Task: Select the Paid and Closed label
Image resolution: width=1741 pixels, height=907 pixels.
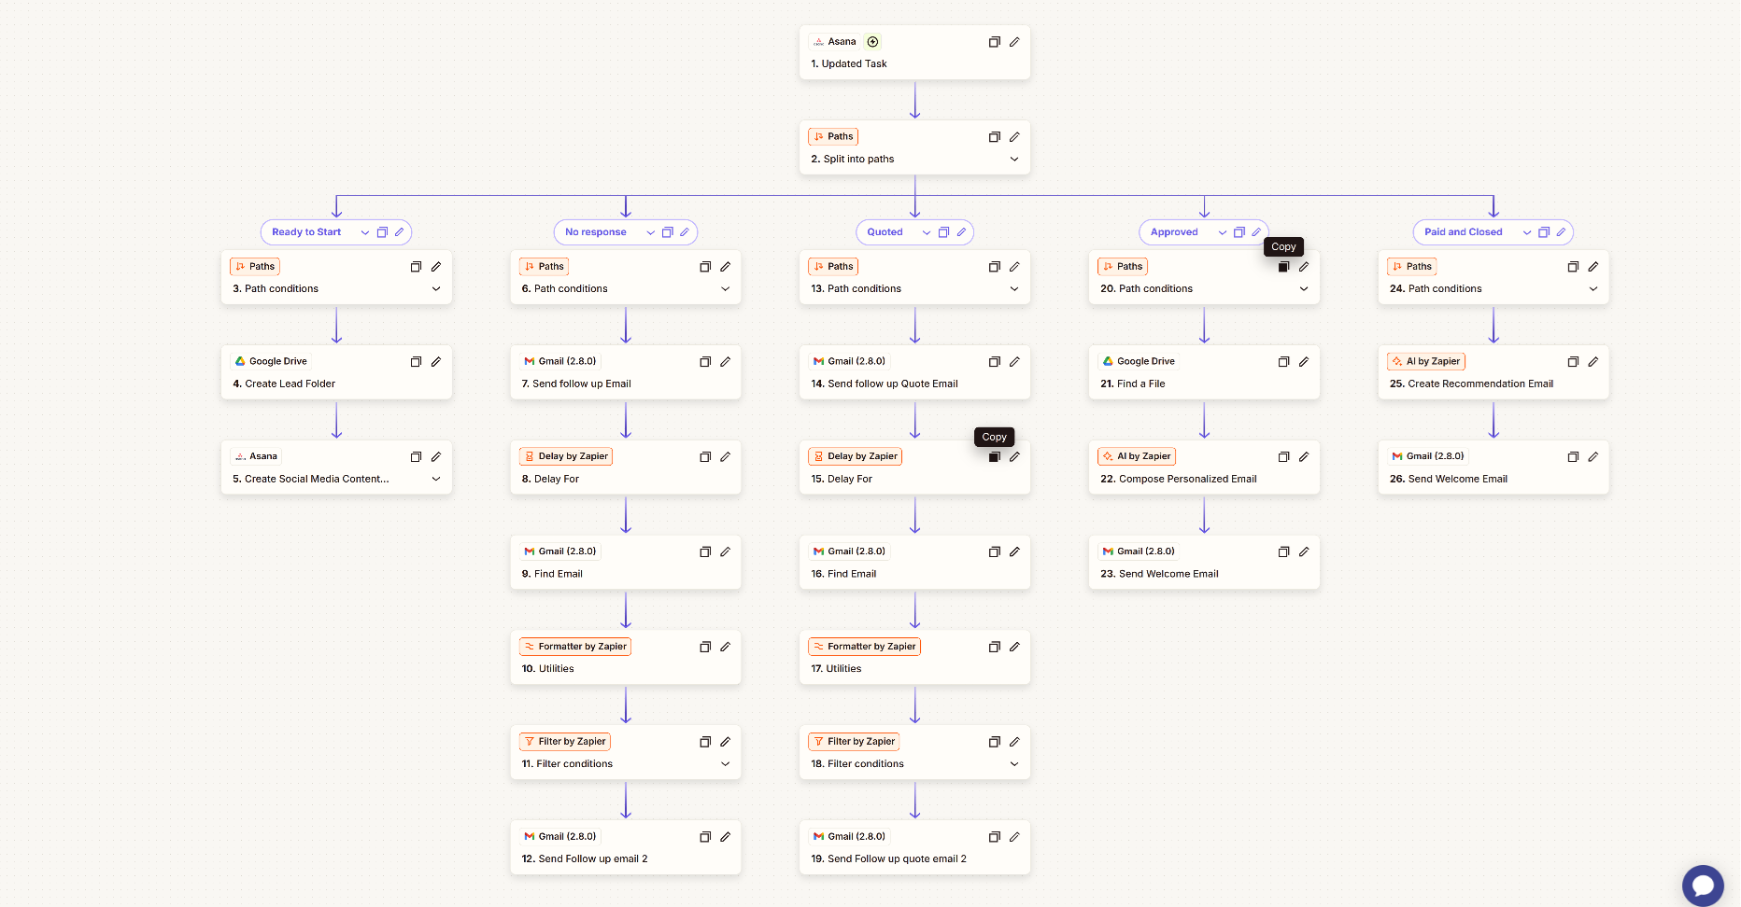Action: click(x=1464, y=232)
